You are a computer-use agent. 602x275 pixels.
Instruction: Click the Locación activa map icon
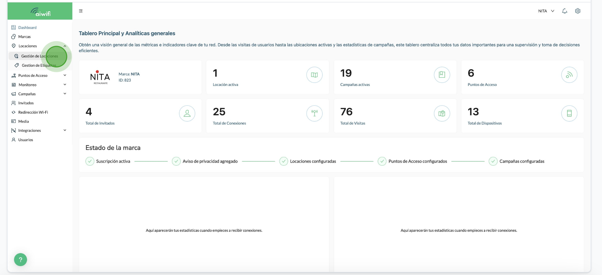pos(314,75)
